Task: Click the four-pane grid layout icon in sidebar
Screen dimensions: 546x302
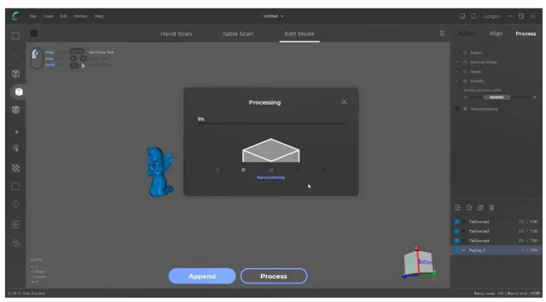Action: point(16,224)
